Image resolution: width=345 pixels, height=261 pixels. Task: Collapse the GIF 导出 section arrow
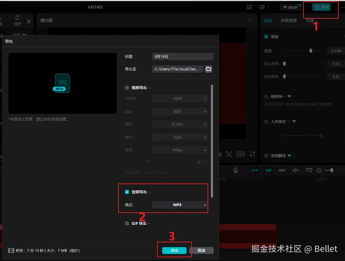(149, 223)
